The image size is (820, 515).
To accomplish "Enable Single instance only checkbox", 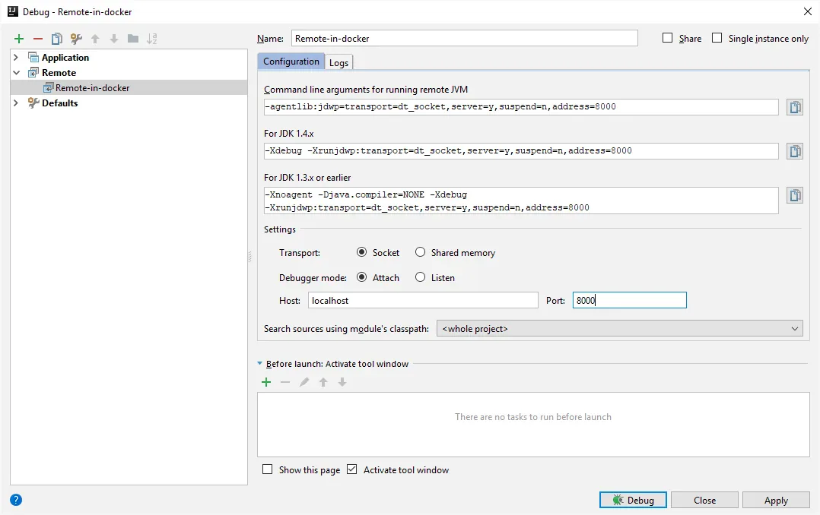I will 717,38.
